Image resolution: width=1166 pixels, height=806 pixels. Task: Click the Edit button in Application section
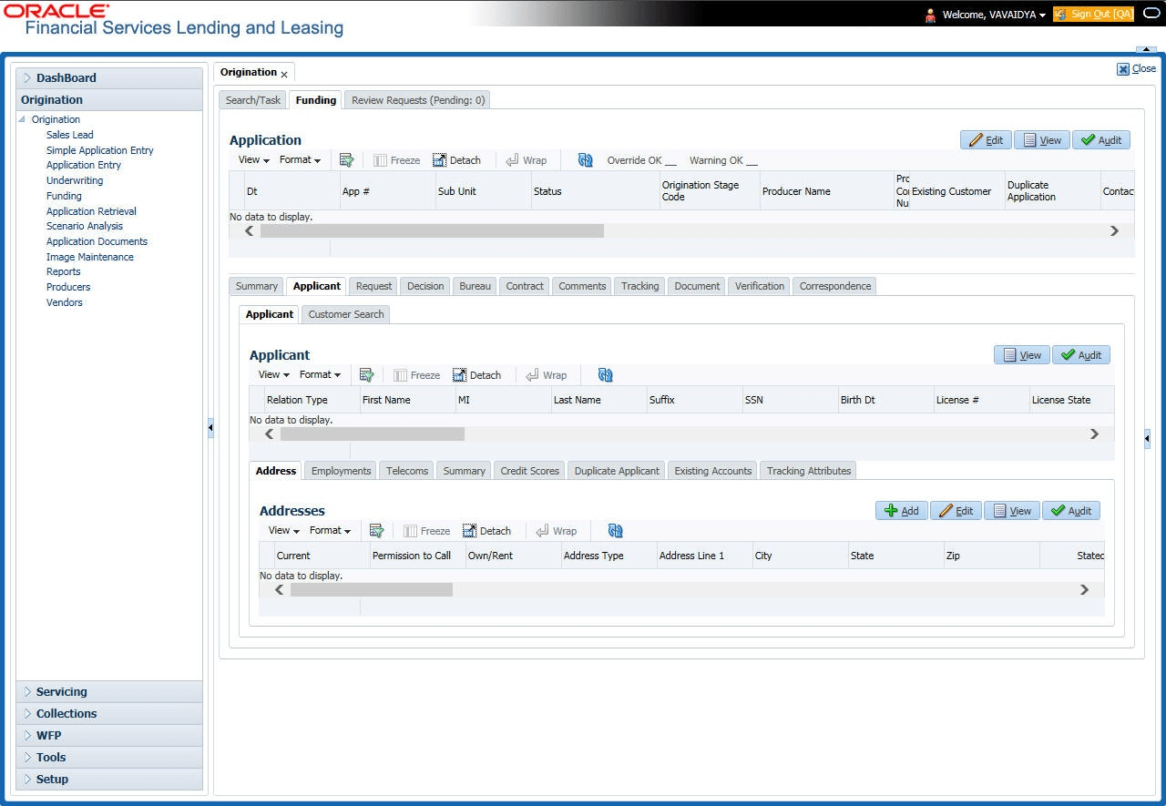click(986, 140)
